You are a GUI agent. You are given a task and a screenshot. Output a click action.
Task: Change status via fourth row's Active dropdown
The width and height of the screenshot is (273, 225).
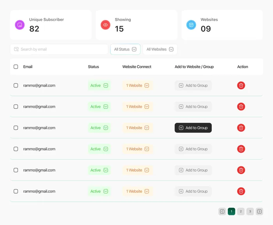tap(99, 149)
